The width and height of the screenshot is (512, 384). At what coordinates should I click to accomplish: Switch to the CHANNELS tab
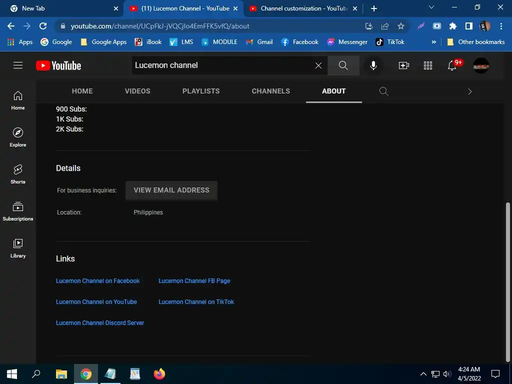click(270, 91)
